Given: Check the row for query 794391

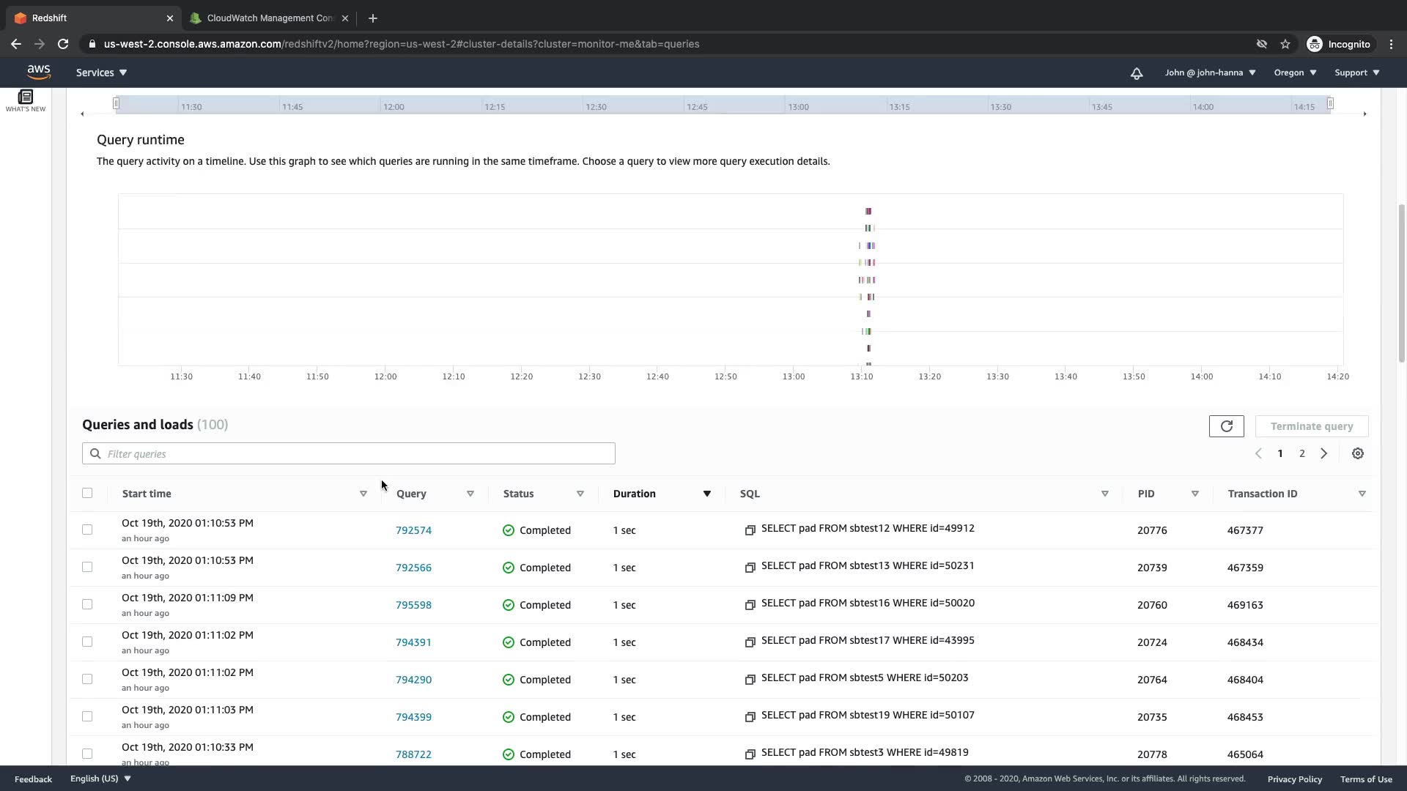Looking at the screenshot, I should (x=87, y=642).
